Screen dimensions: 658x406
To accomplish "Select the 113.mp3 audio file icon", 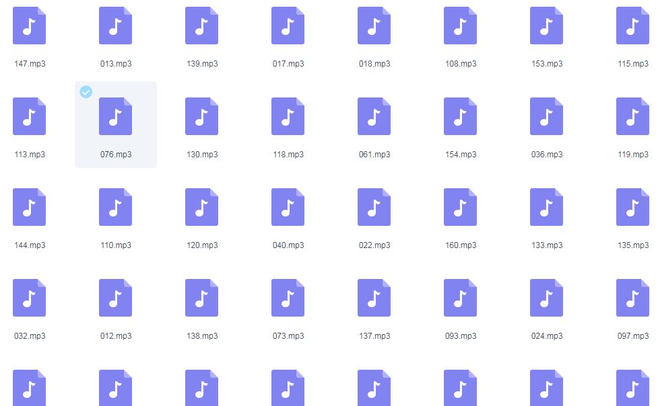I will coord(30,116).
